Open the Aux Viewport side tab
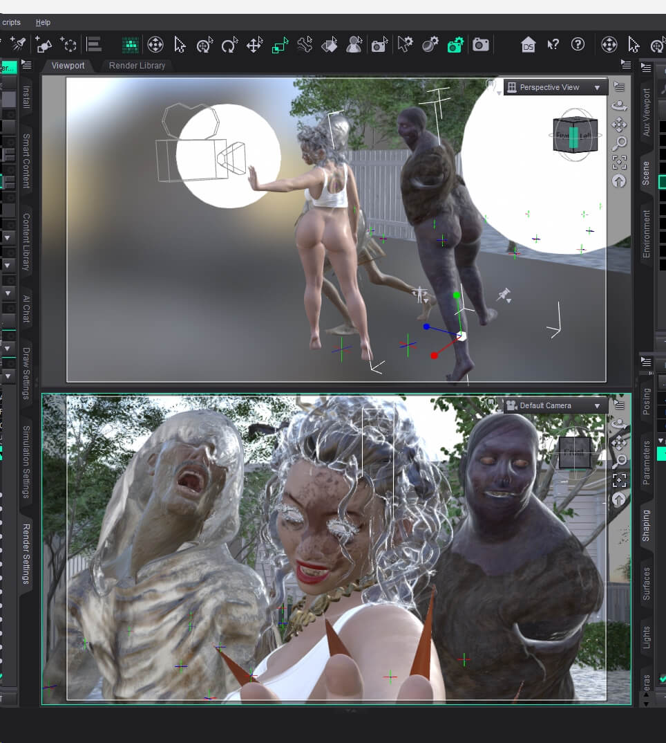The image size is (666, 743). 646,113
